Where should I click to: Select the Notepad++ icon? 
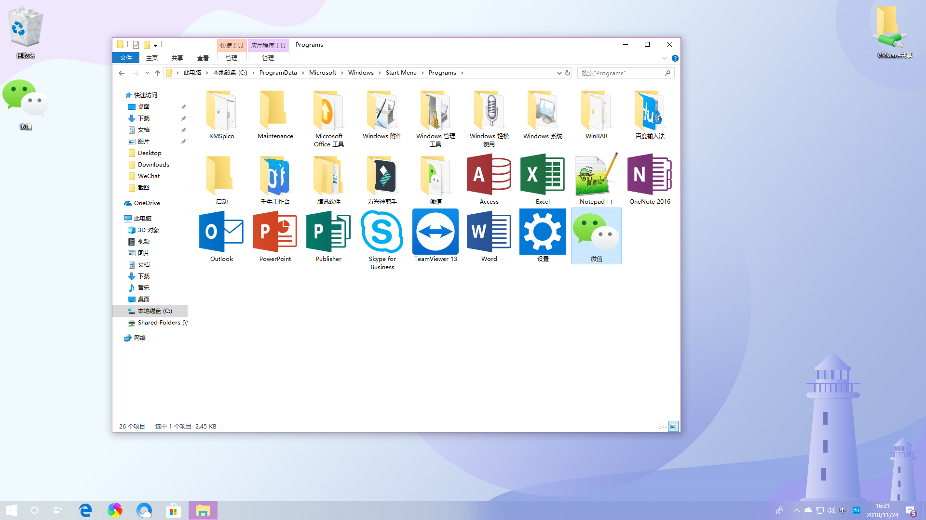(x=596, y=175)
